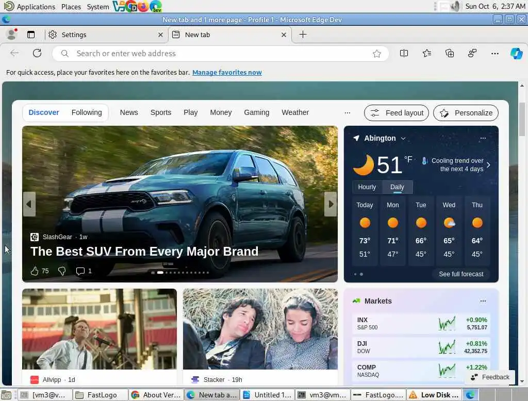Open the Play category

(191, 112)
